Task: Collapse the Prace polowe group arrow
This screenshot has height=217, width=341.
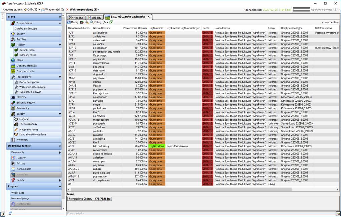Action: (x=60, y=77)
